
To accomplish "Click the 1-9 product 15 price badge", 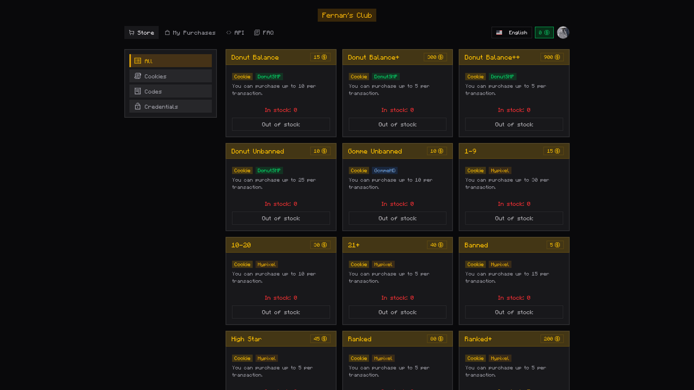I will tap(553, 151).
